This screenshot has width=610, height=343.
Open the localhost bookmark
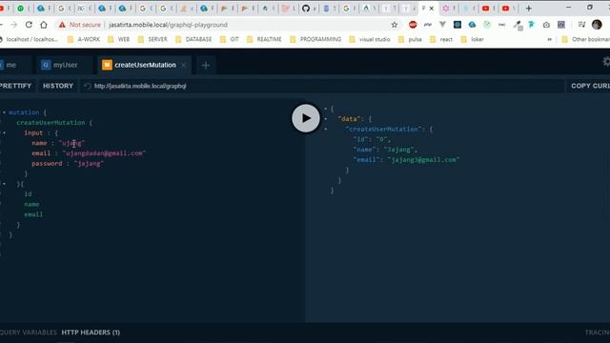(x=29, y=39)
